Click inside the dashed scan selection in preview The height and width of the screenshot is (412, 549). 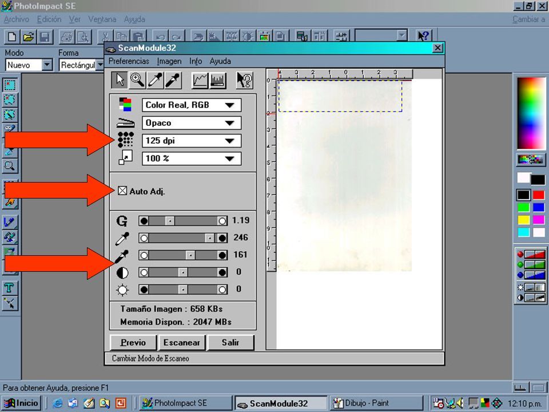(x=340, y=96)
